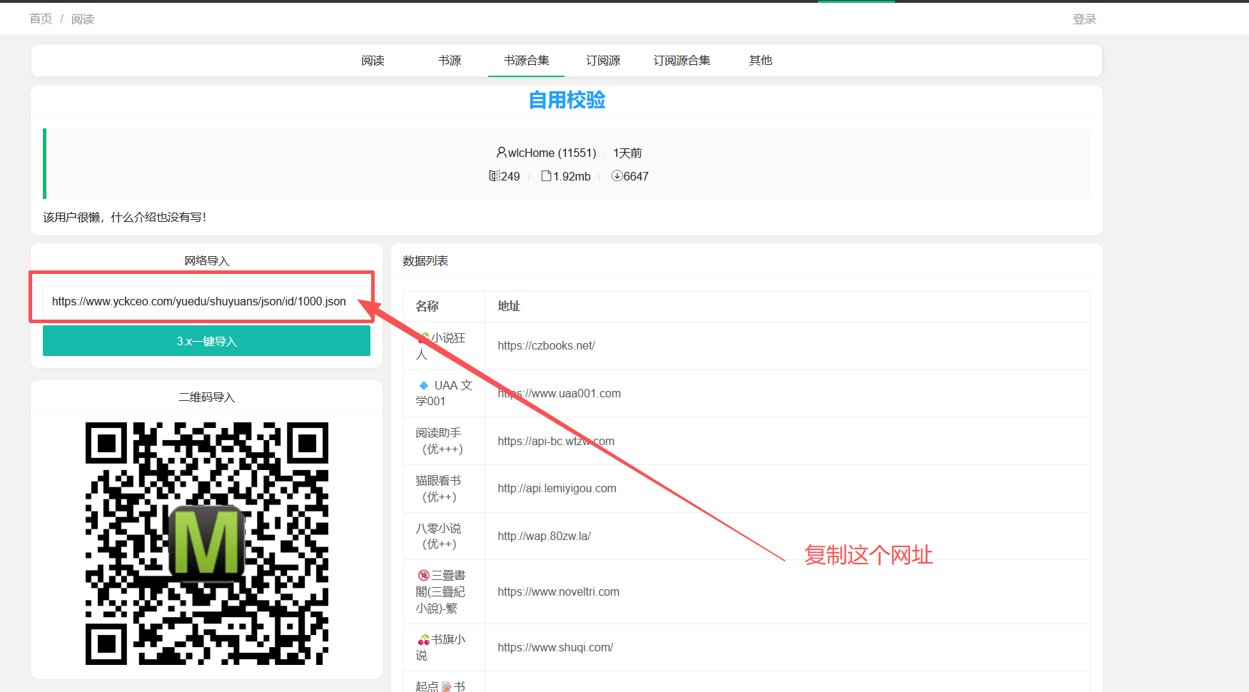The height and width of the screenshot is (692, 1249).
Task: Click the 1.92mb file size value
Action: point(572,176)
